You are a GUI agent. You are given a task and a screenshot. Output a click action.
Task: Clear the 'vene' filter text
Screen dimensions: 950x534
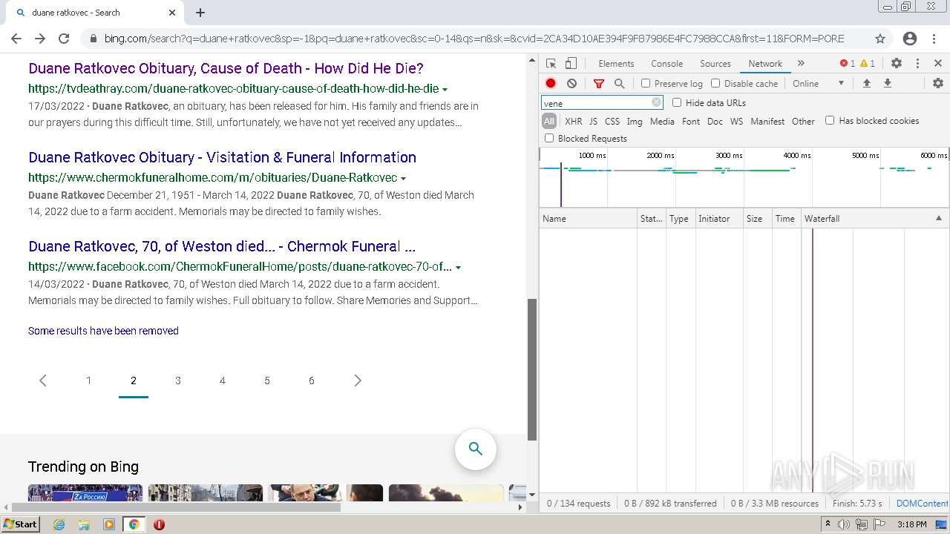click(x=656, y=103)
